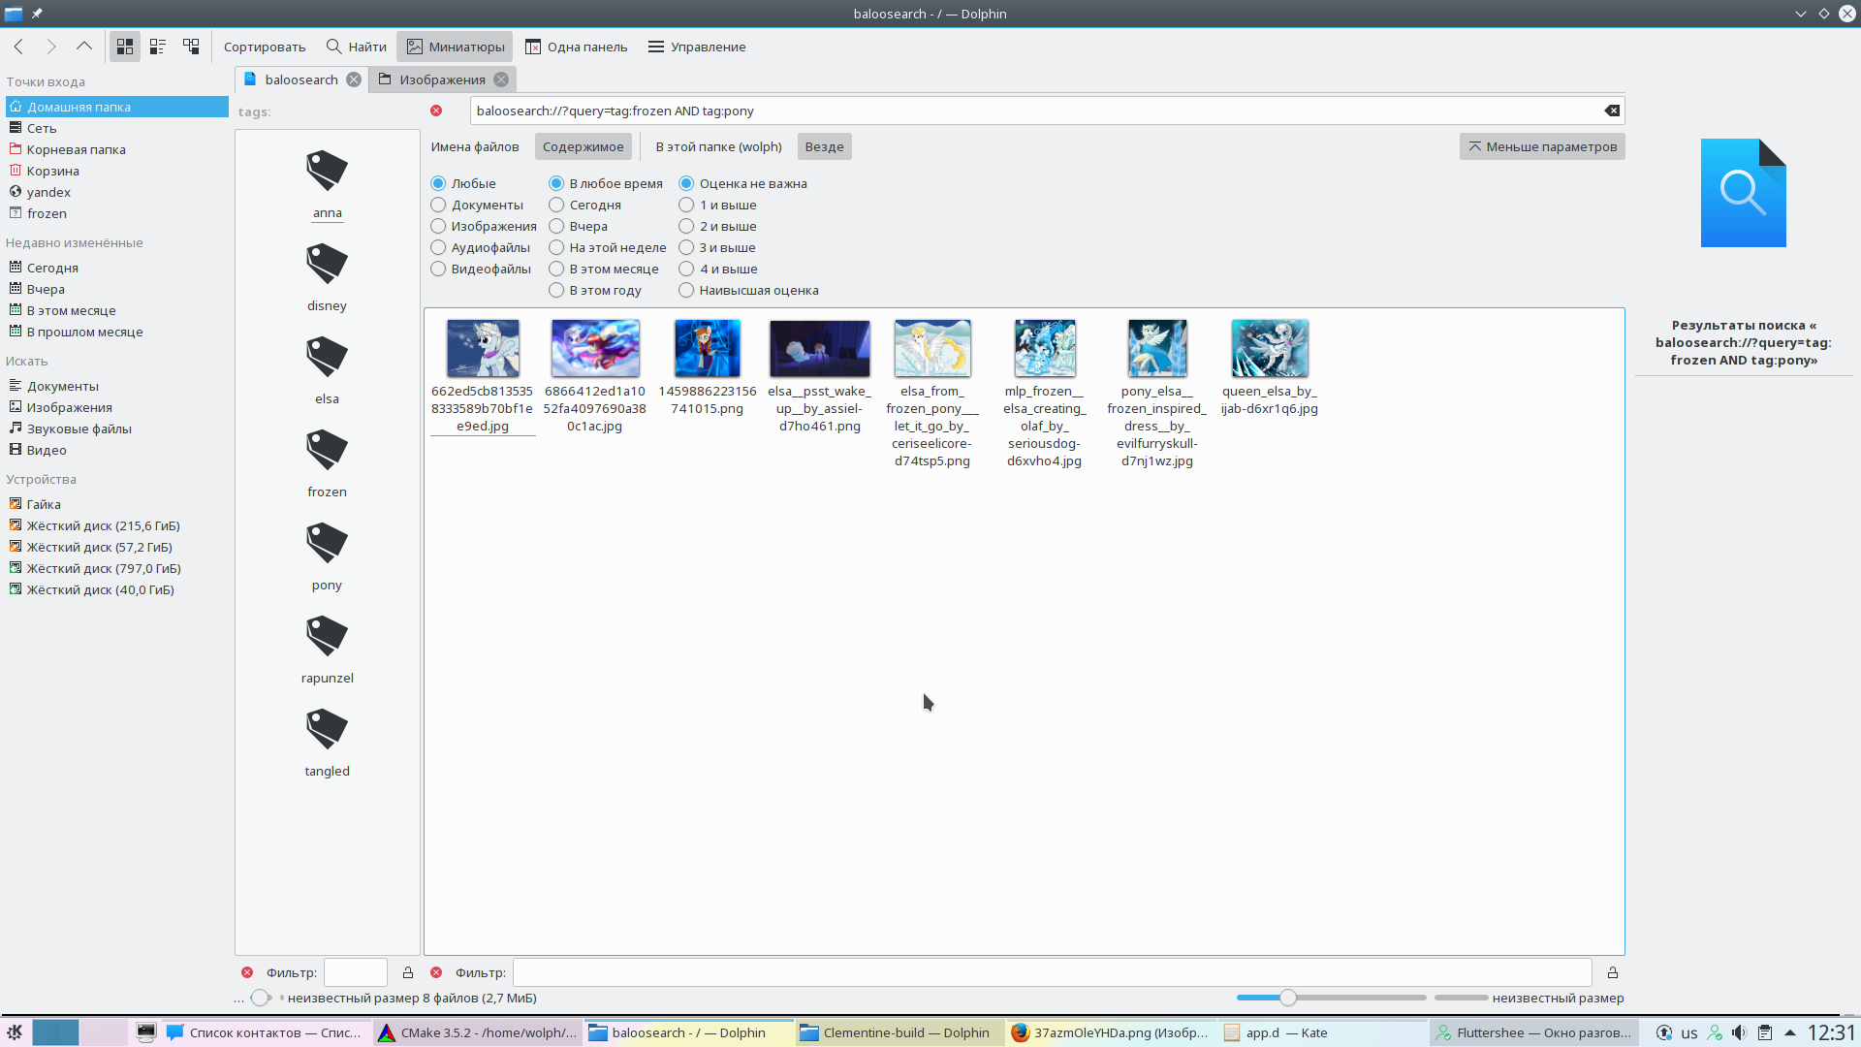Open yandex place in sidebar
This screenshot has width=1861, height=1047.
click(x=48, y=192)
